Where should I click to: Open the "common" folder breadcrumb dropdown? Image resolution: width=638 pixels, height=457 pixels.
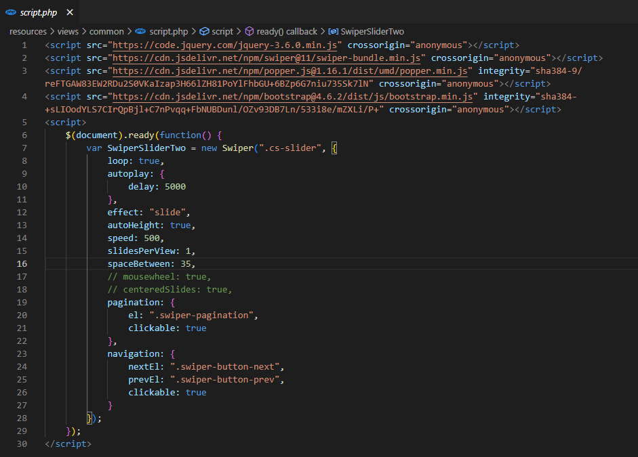click(106, 31)
